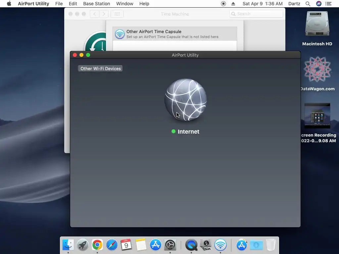Close the AirPort Utility window

(x=75, y=55)
